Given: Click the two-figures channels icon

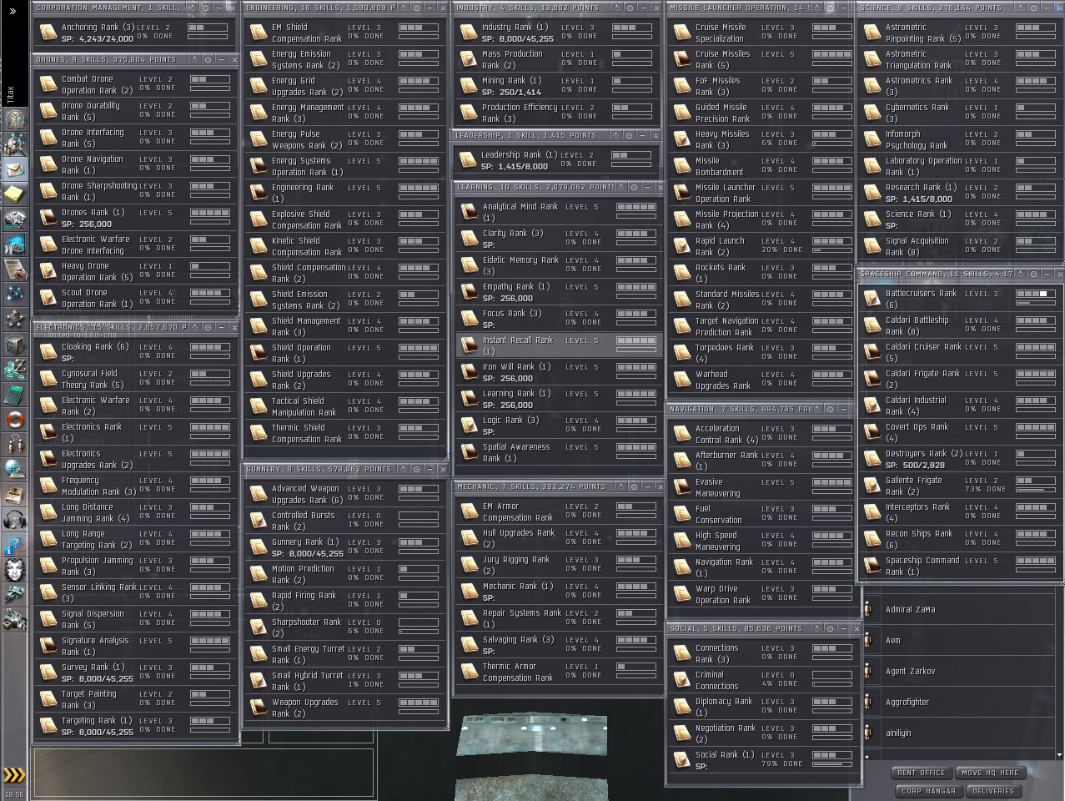Looking at the screenshot, I should (x=15, y=443).
